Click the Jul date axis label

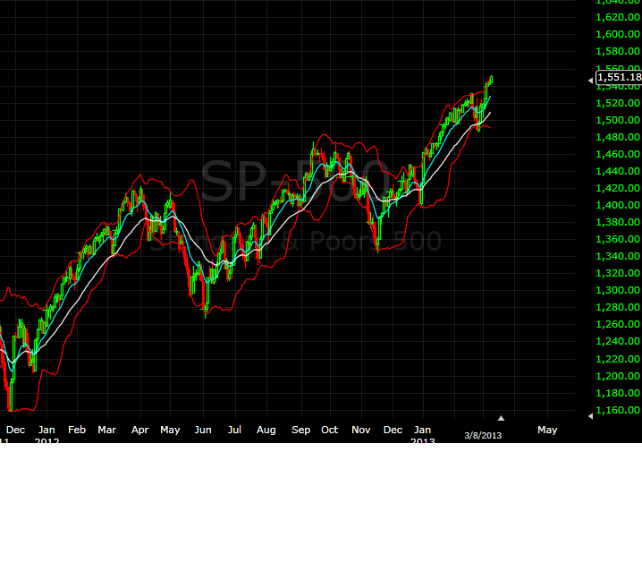click(x=234, y=430)
